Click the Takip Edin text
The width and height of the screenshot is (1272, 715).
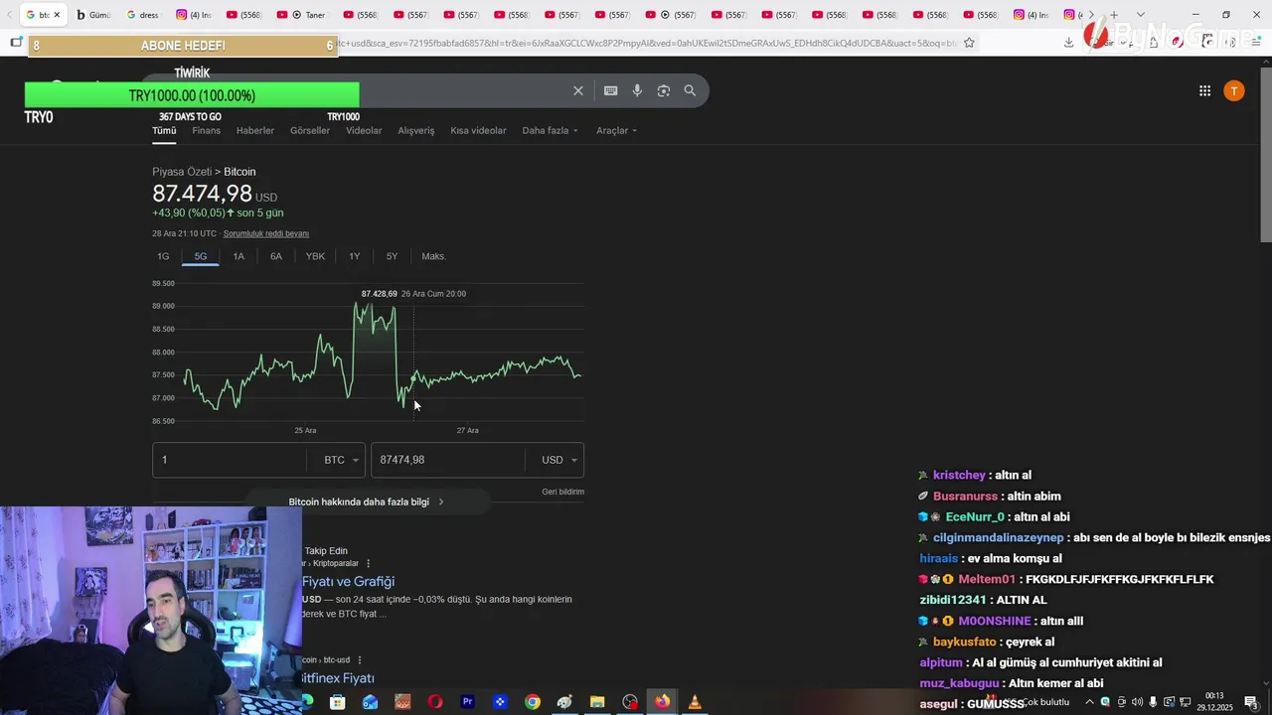pos(326,551)
